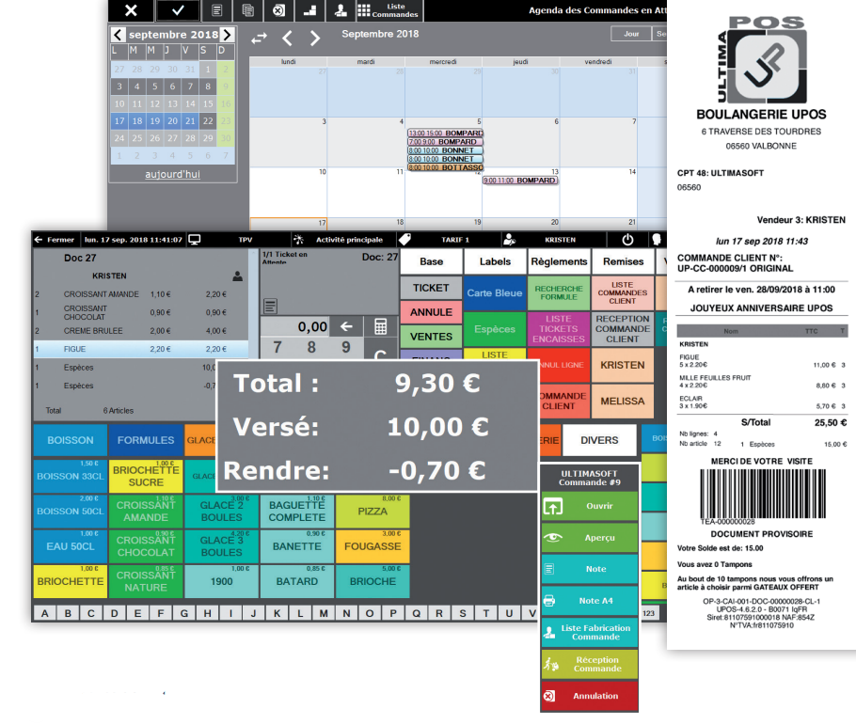This screenshot has height=725, width=856.
Task: Add BANETTE product to ticket
Action: tap(297, 546)
